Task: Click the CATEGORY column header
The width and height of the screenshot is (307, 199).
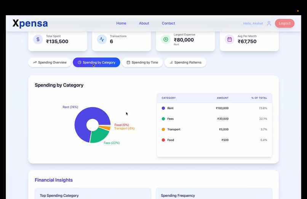Action: point(169,98)
